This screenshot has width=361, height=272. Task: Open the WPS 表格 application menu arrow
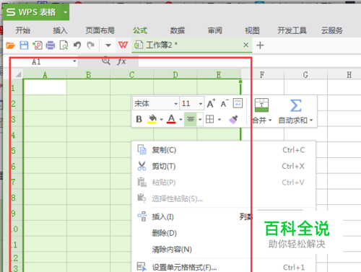tap(65, 12)
